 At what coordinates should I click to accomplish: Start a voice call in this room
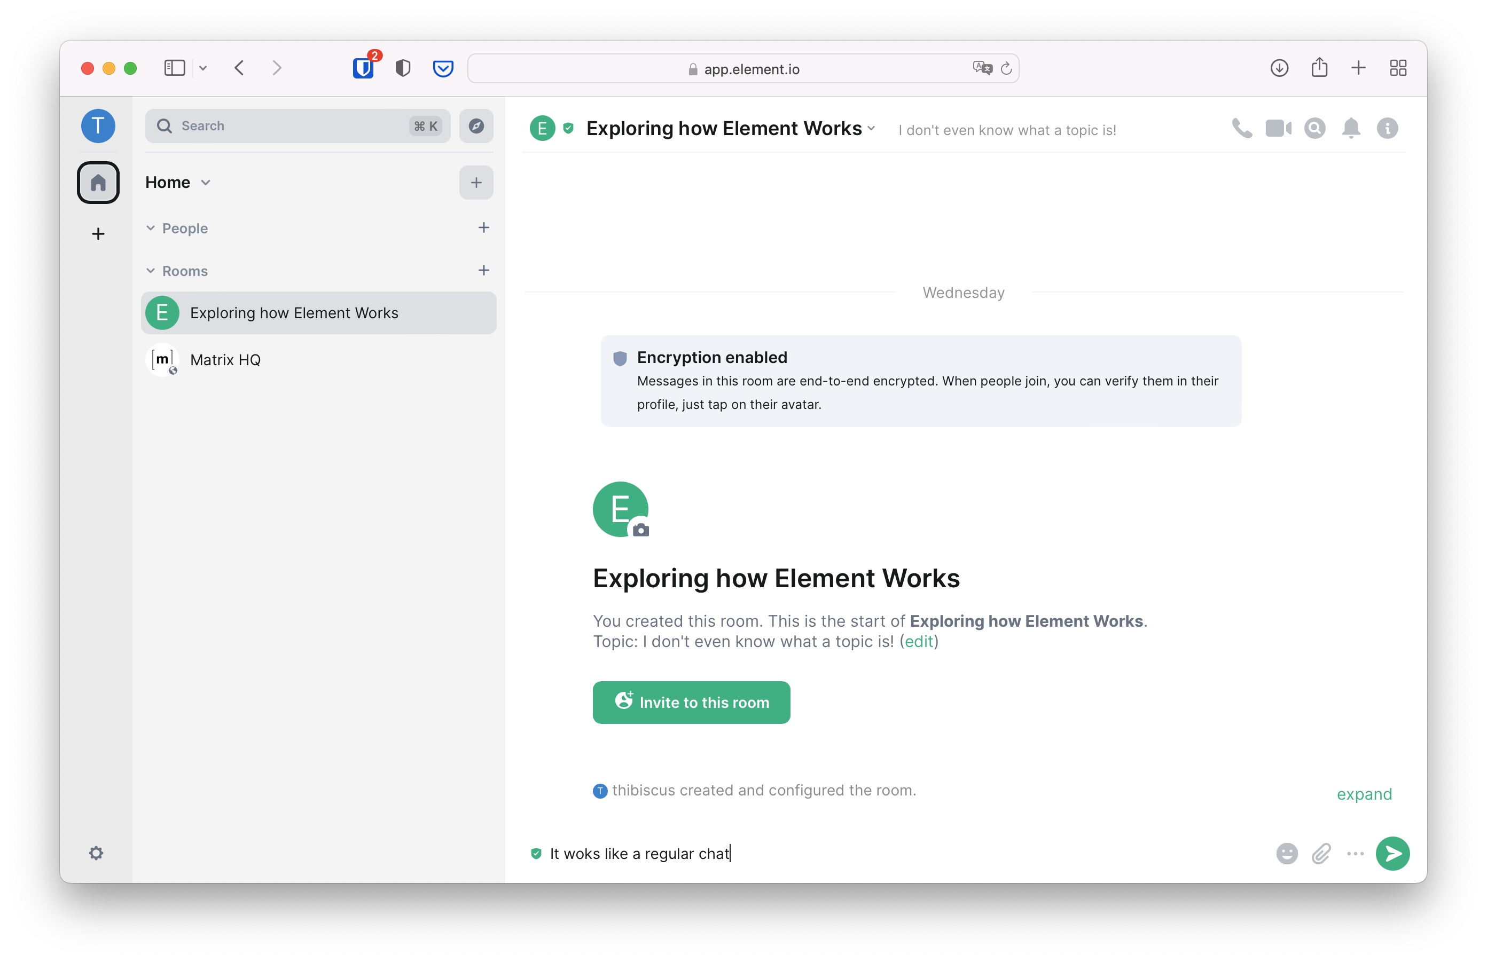click(x=1241, y=128)
